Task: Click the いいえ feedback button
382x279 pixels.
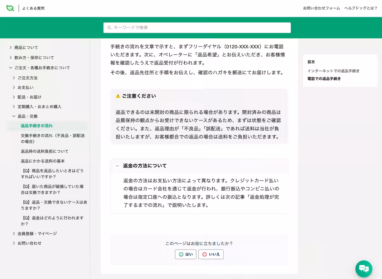Action: point(211,254)
